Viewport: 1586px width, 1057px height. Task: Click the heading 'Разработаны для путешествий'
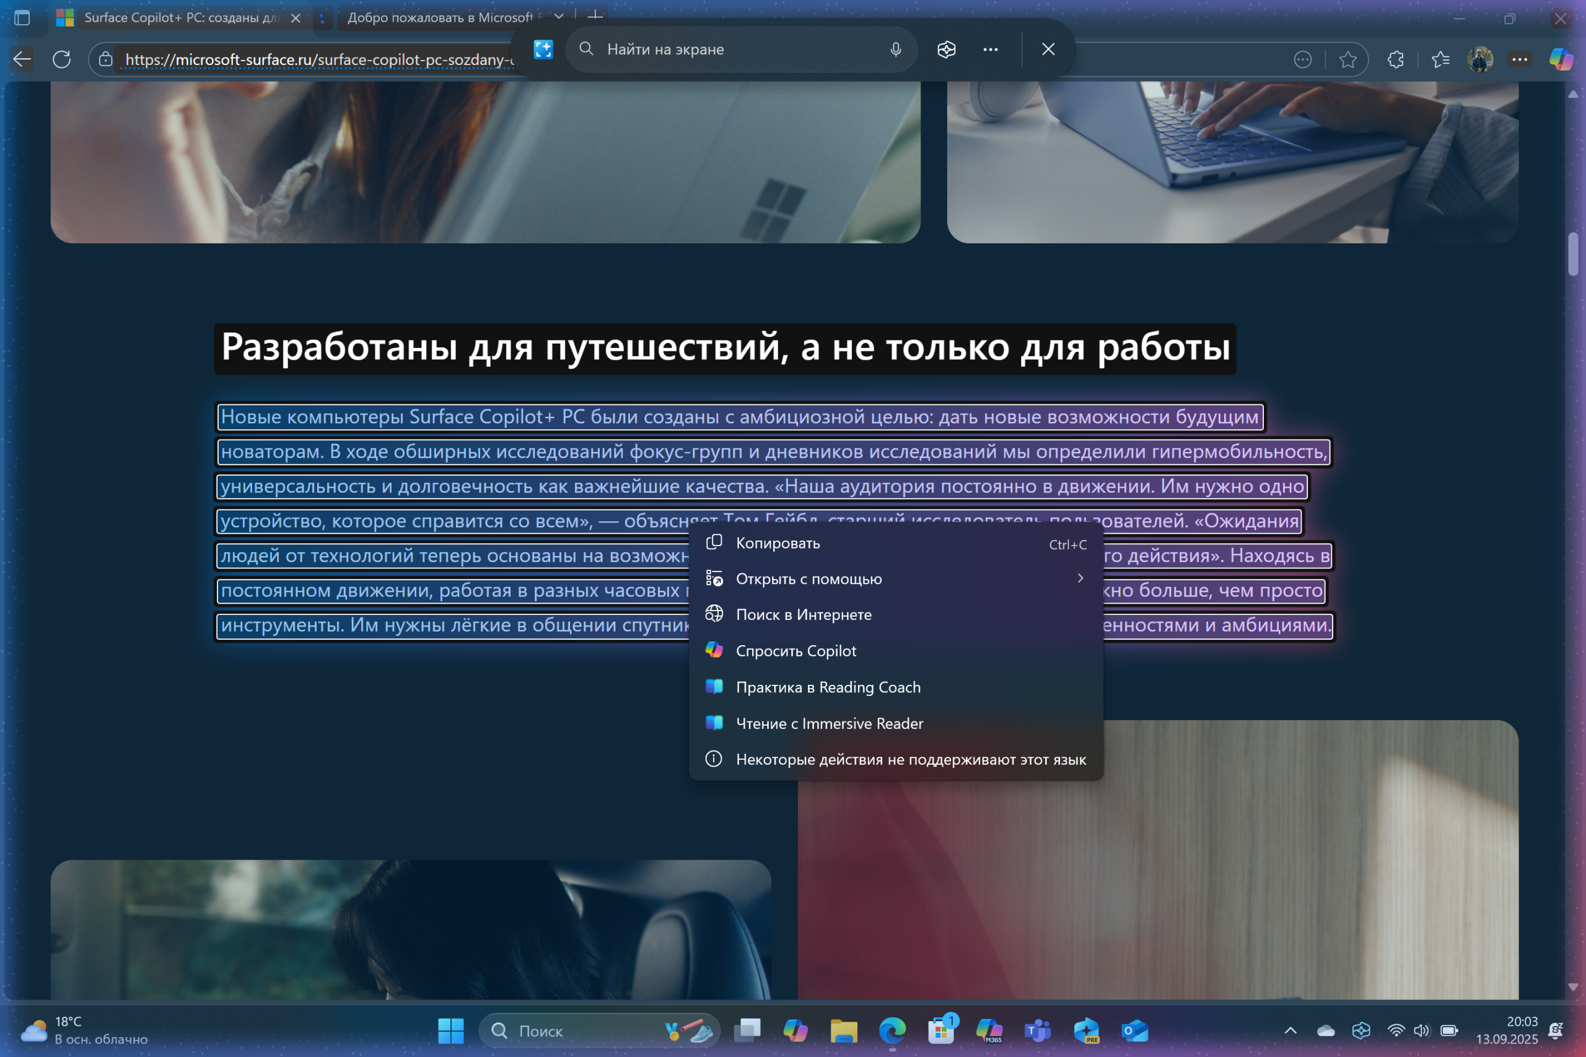point(725,348)
